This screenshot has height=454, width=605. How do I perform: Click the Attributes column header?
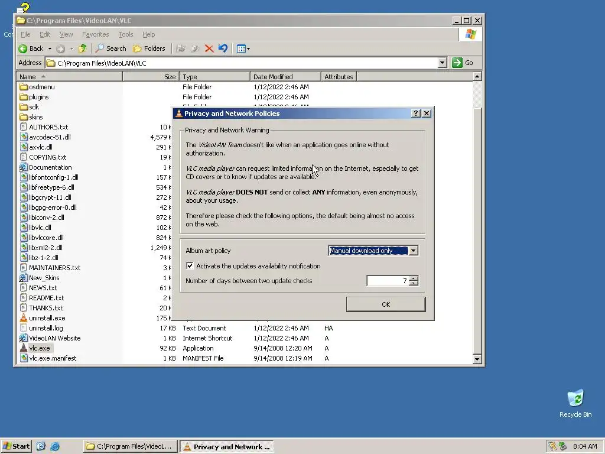click(339, 77)
